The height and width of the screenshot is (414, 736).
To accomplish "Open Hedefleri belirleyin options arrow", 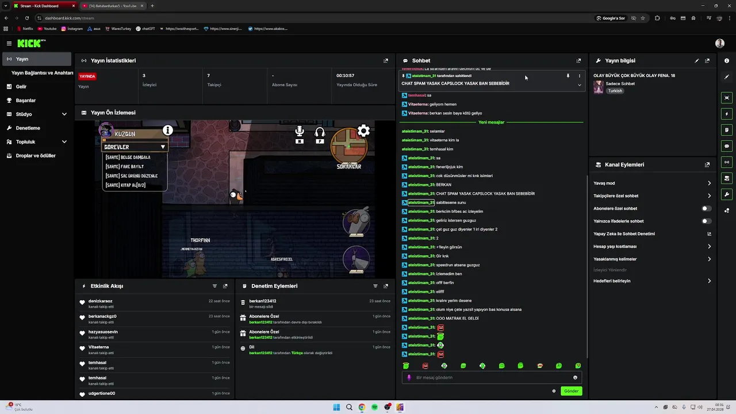I will pos(709,281).
